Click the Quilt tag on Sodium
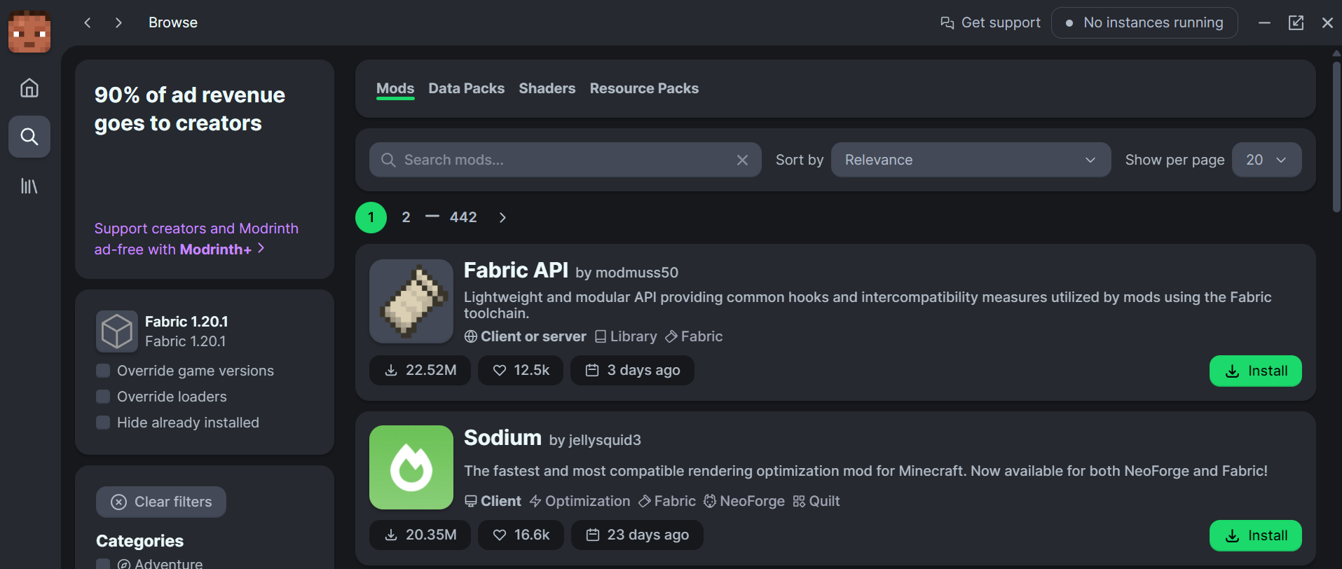Viewport: 1342px width, 569px height. tap(816, 501)
